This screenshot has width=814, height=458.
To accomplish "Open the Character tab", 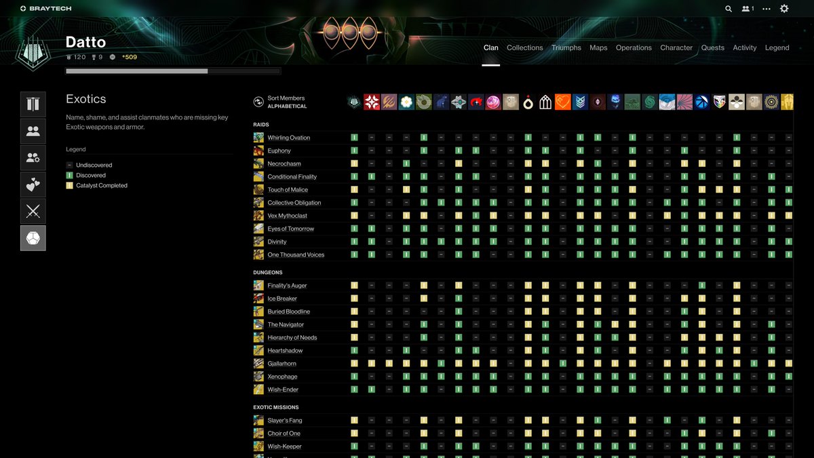I will click(x=676, y=47).
